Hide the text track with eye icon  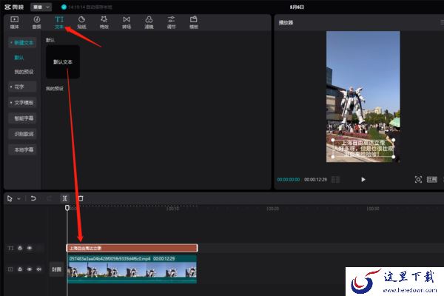[30, 248]
